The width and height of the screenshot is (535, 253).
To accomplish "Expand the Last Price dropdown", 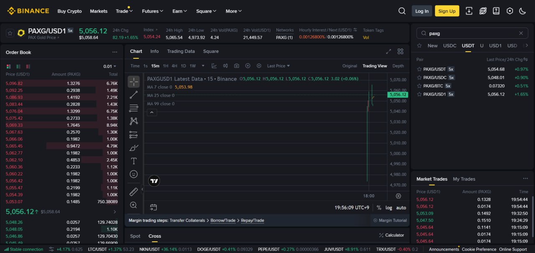I will pyautogui.click(x=278, y=66).
